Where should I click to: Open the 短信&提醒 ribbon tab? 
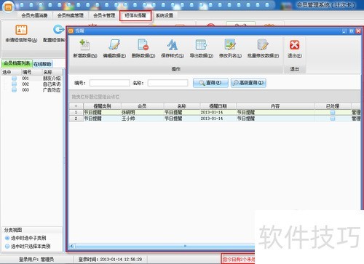pyautogui.click(x=135, y=15)
